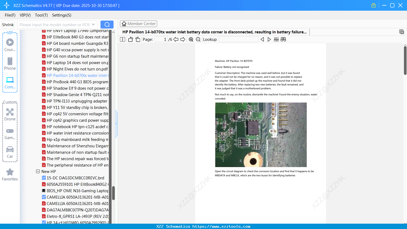Click the page number input field

(x=161, y=39)
